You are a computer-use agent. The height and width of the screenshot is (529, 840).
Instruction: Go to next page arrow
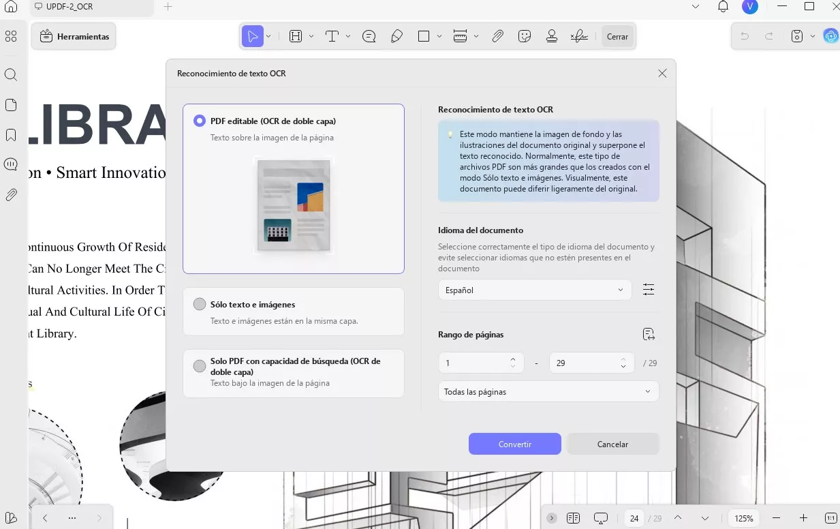705,518
